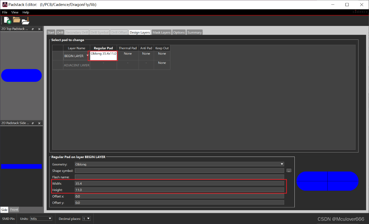Click the blue oblong pad preview
Viewport: 369px width, 224px height.
pos(327,181)
